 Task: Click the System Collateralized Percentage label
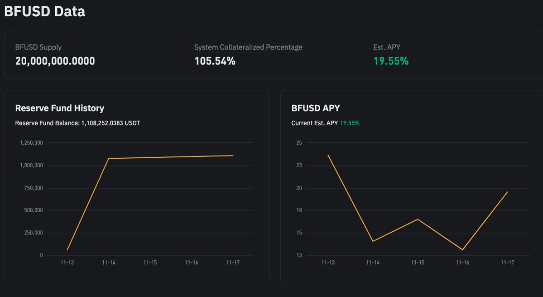(248, 47)
